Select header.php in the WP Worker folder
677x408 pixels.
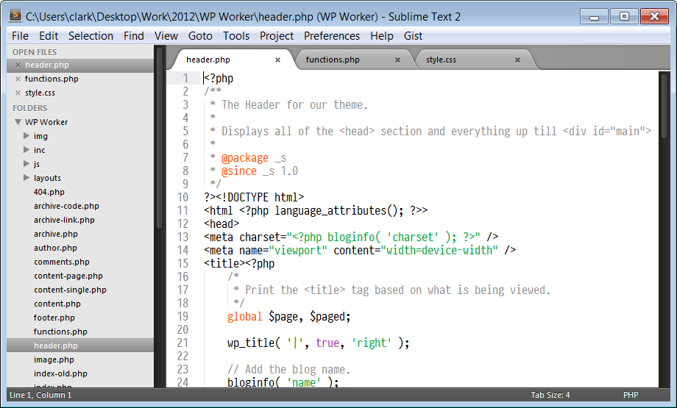[x=56, y=346]
